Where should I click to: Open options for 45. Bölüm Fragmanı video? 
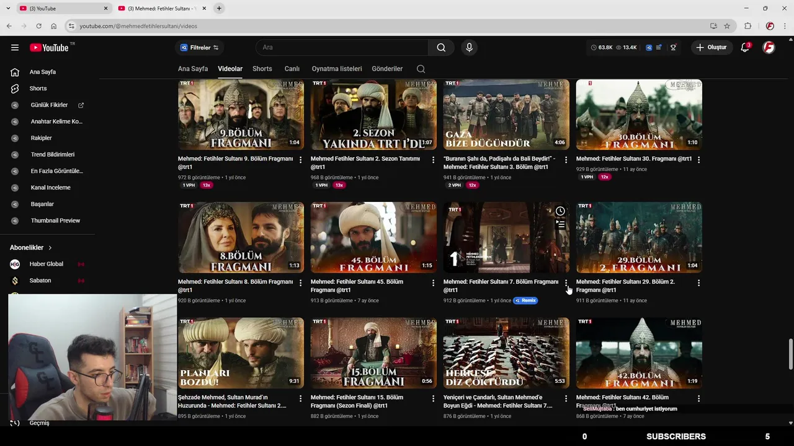pos(433,282)
